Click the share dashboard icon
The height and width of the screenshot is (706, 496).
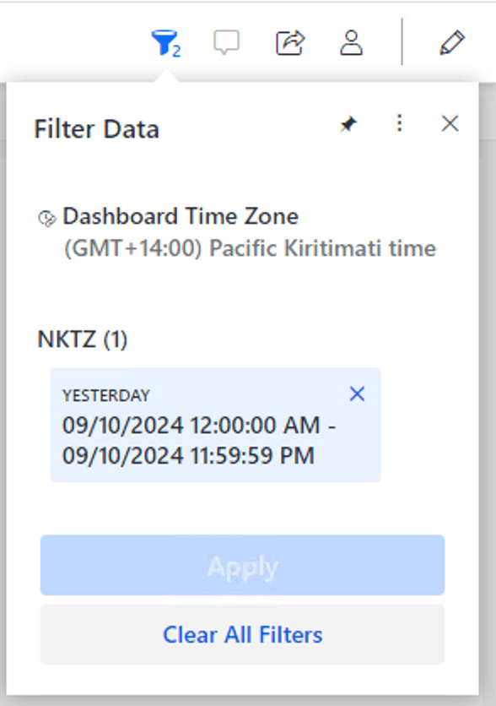290,43
